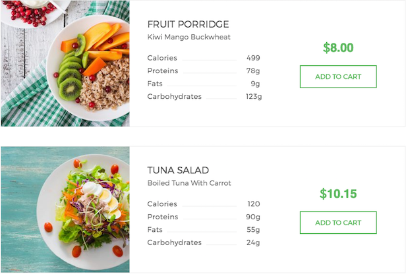This screenshot has height=274, width=406.
Task: Select the Kiwi Mango Buckwheat subtitle
Action: coord(188,38)
